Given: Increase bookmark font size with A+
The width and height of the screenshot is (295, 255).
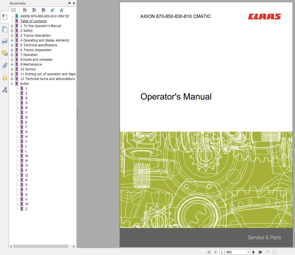Looking at the screenshot, I should click(53, 10).
